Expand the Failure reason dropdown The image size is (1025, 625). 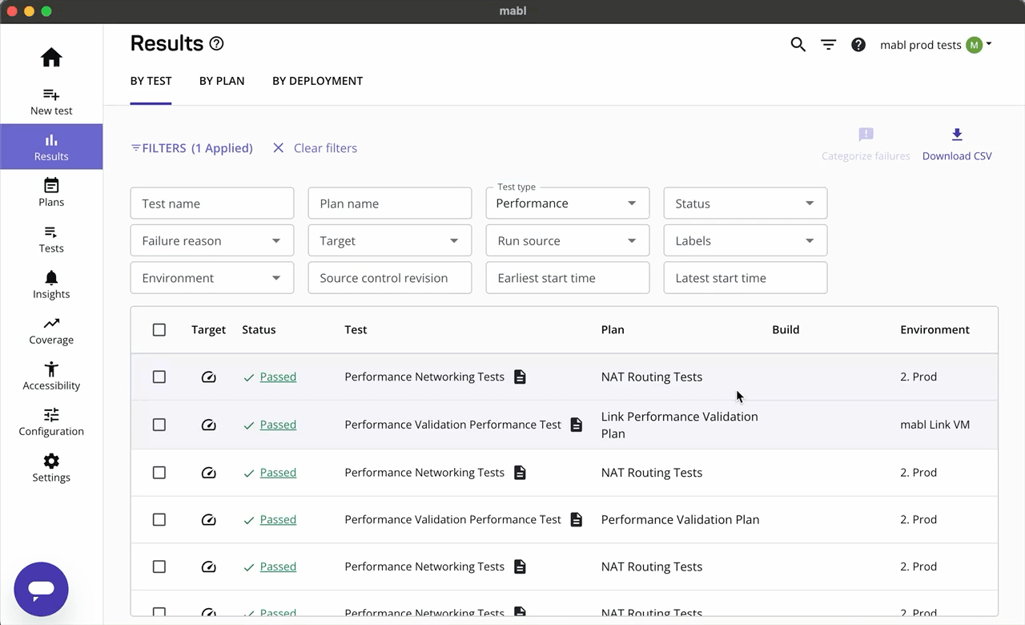click(x=211, y=241)
